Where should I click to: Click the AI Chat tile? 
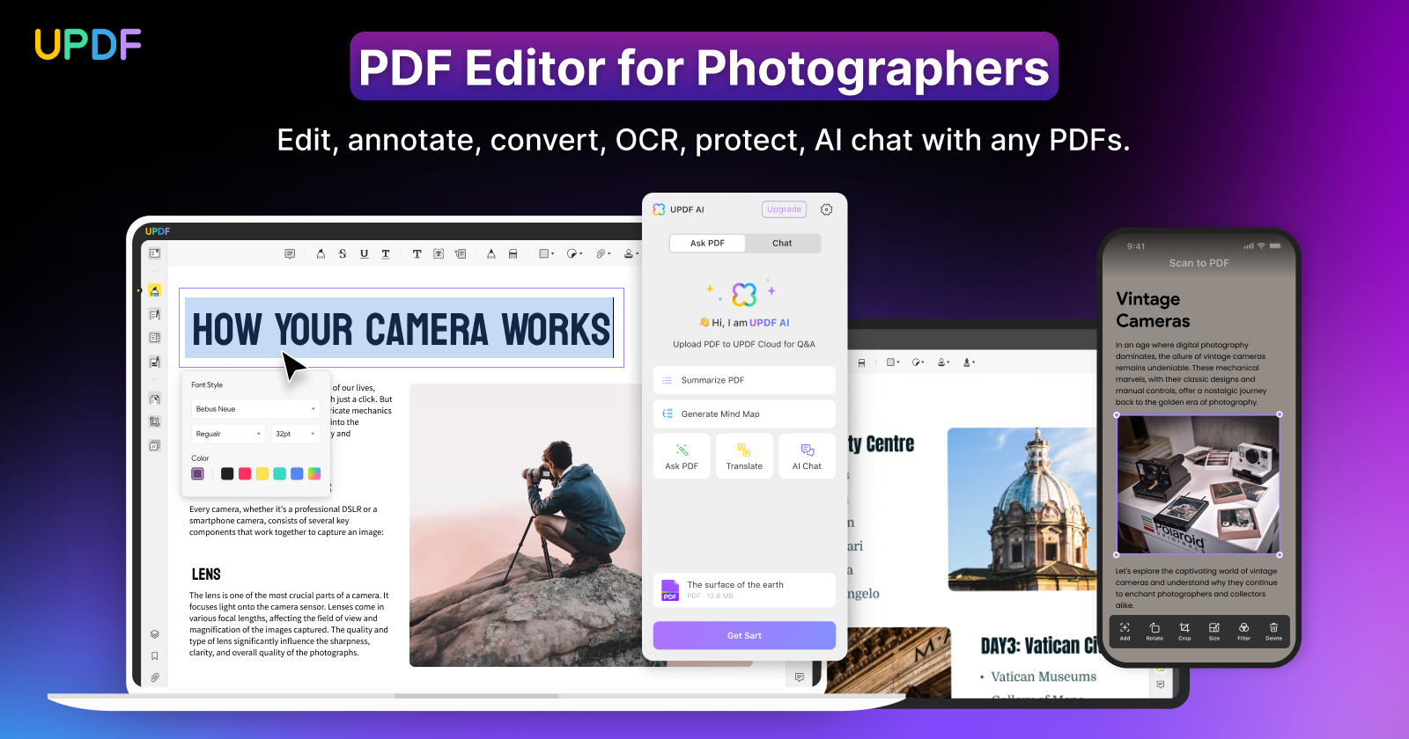(x=807, y=456)
